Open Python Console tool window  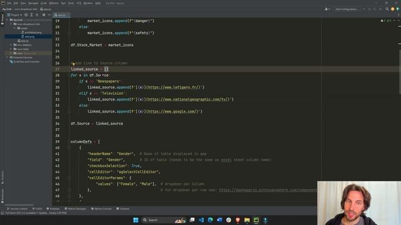pyautogui.click(x=102, y=209)
